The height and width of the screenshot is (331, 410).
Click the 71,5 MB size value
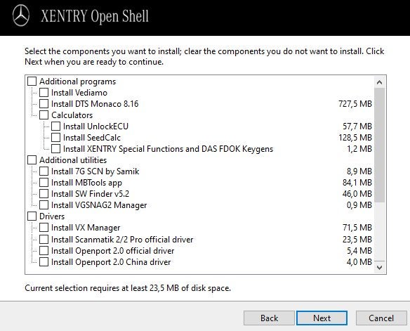coord(357,228)
